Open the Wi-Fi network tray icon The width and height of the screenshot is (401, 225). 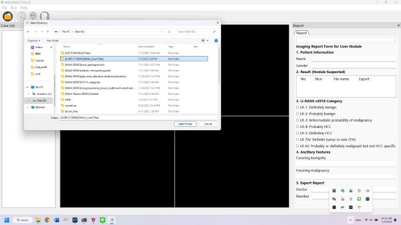[x=366, y=220]
